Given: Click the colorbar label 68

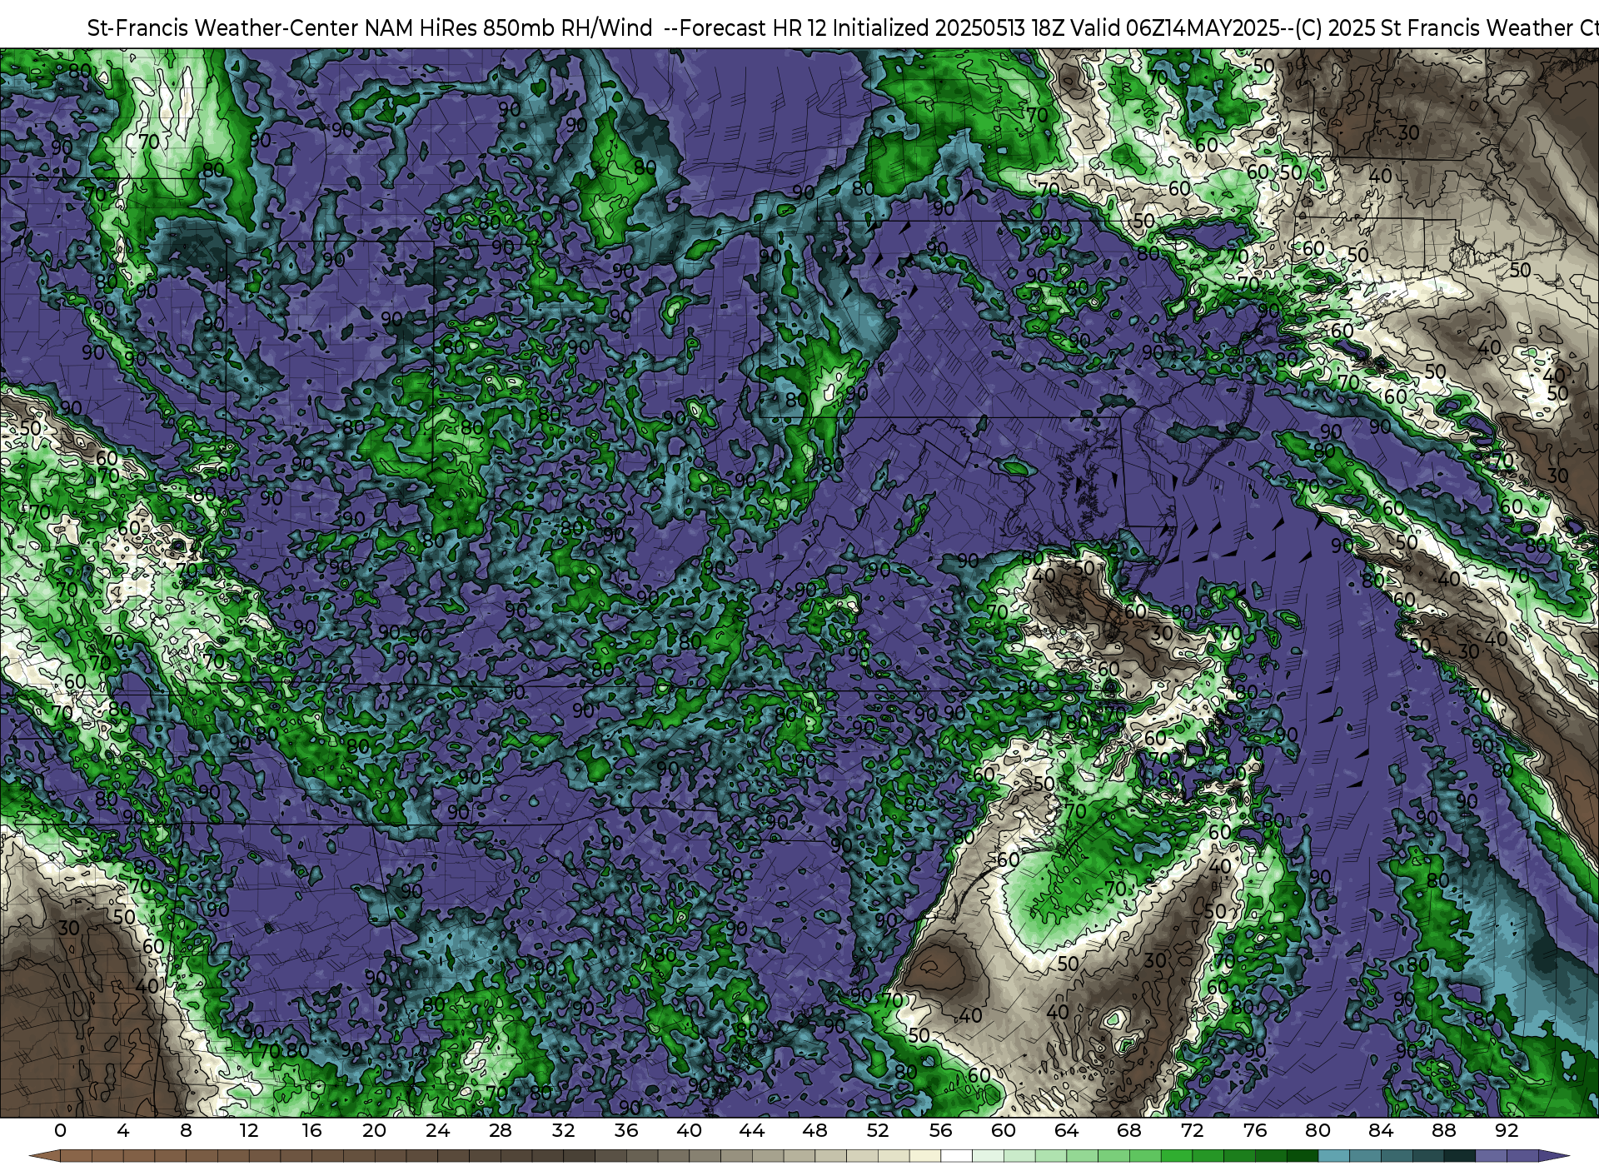Looking at the screenshot, I should [x=1129, y=1131].
